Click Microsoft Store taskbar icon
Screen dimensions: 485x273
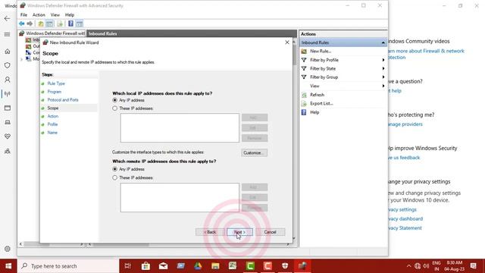click(x=145, y=266)
